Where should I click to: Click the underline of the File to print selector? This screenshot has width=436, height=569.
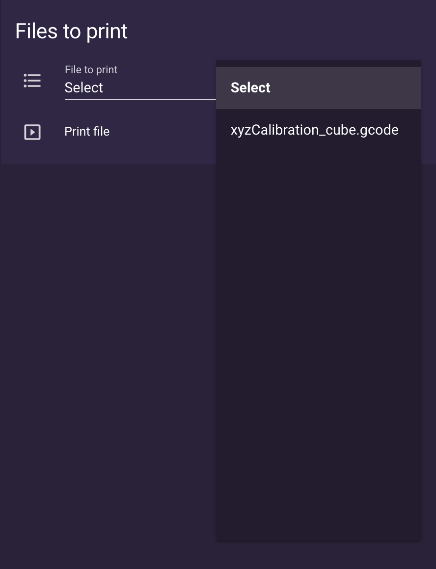pyautogui.click(x=140, y=99)
